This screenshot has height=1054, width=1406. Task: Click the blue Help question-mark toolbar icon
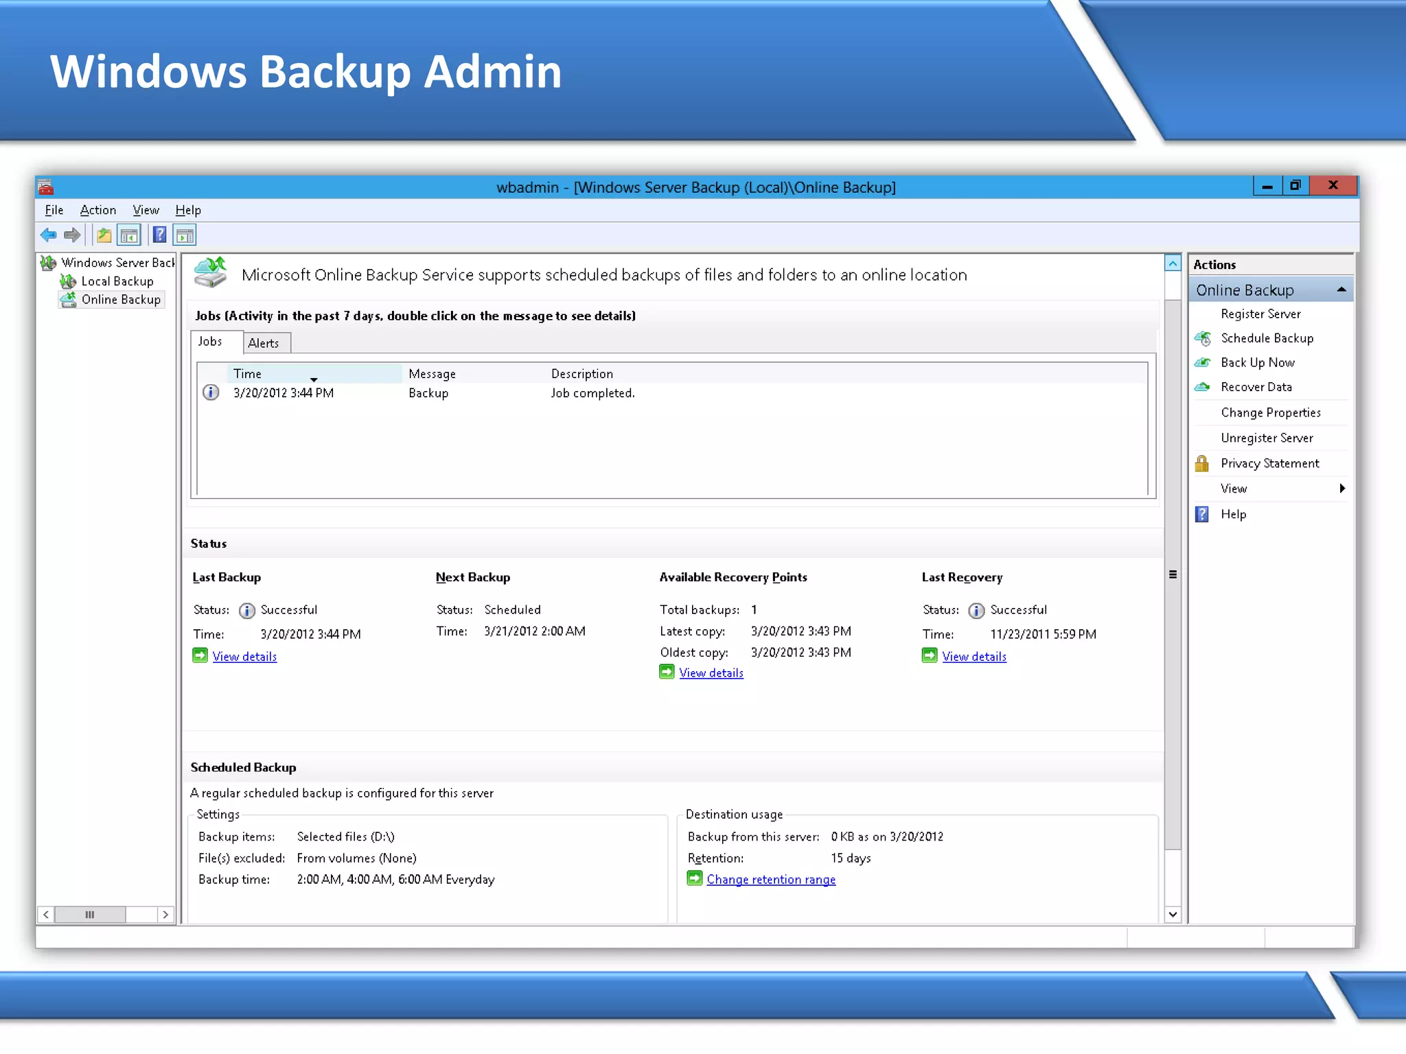click(x=159, y=235)
